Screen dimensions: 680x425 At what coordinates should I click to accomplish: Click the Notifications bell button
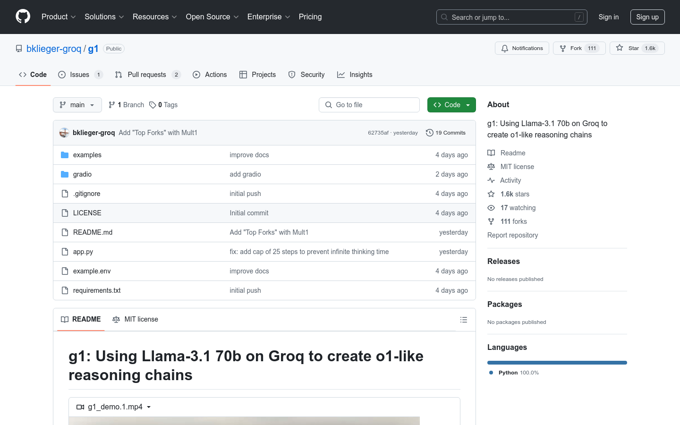pos(522,48)
